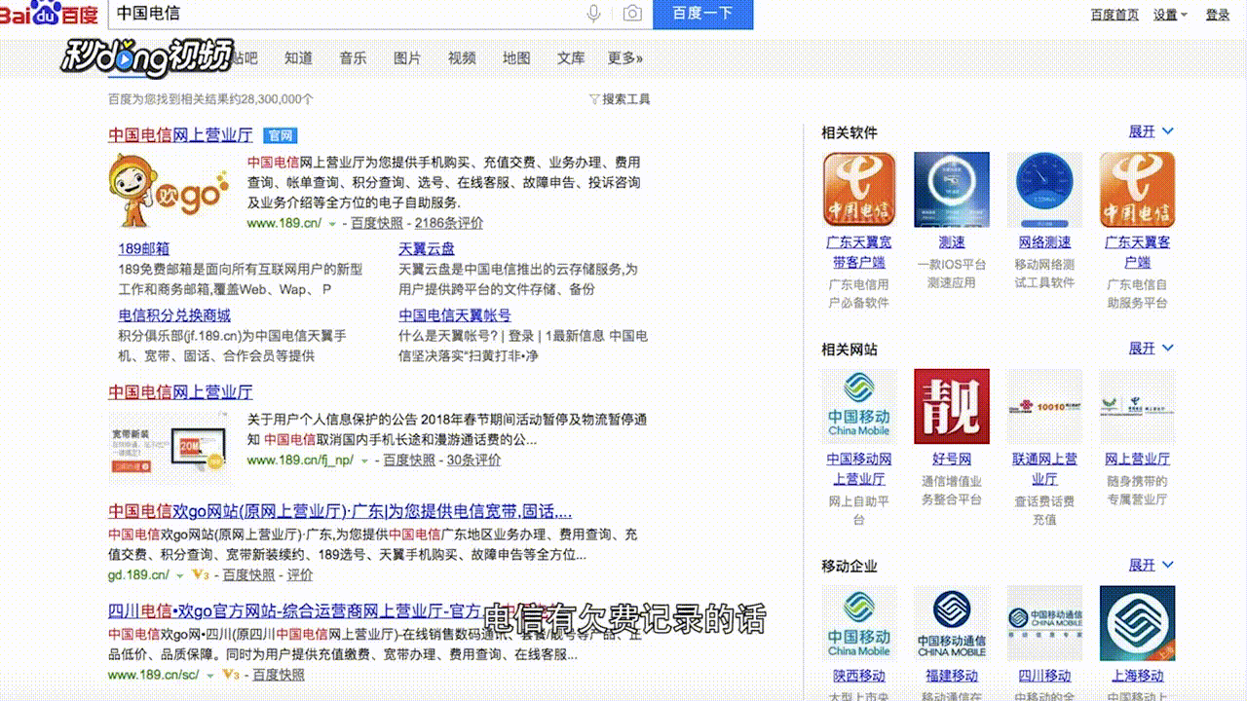
Task: Click the 联通网上营业厅 10010 logo
Action: (x=1044, y=406)
